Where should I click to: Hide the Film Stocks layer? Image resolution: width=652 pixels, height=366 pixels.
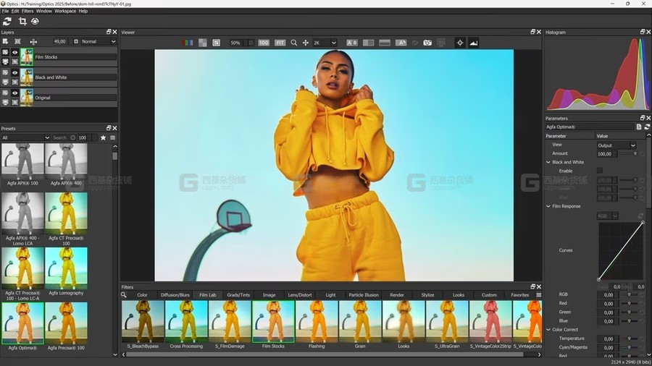(15, 52)
